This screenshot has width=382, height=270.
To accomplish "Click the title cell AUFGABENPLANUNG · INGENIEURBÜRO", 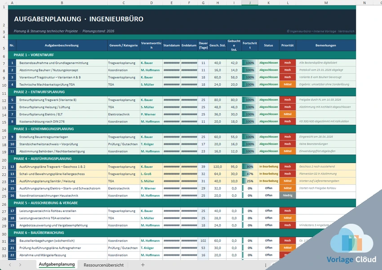I will click(x=79, y=19).
